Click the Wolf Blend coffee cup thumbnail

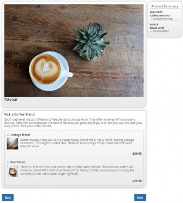click(13, 171)
